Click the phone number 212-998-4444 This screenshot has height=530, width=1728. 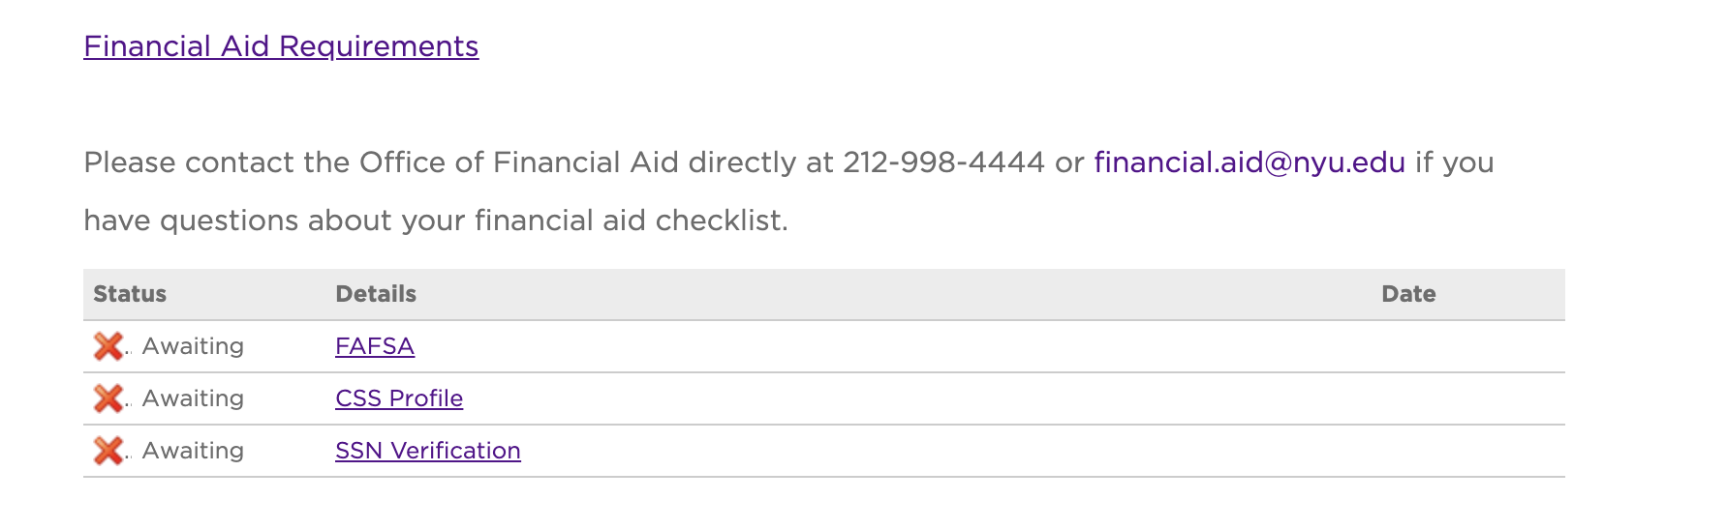943,162
